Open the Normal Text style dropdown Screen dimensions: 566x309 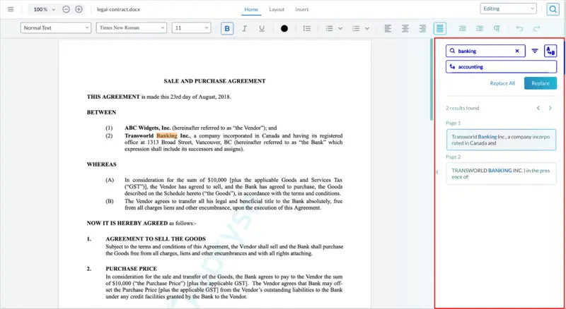click(x=56, y=28)
